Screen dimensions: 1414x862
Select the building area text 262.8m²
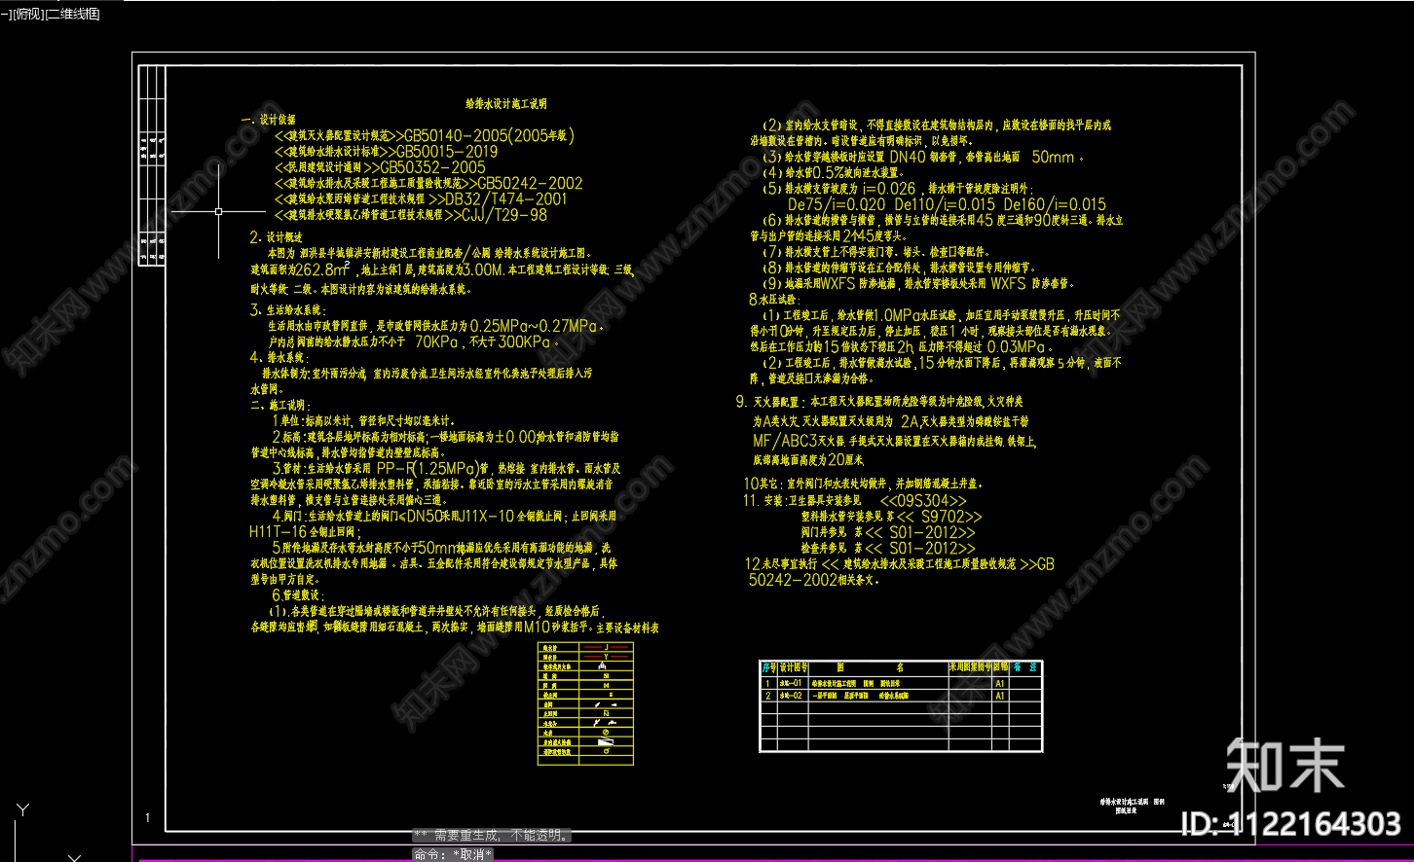[x=322, y=269]
